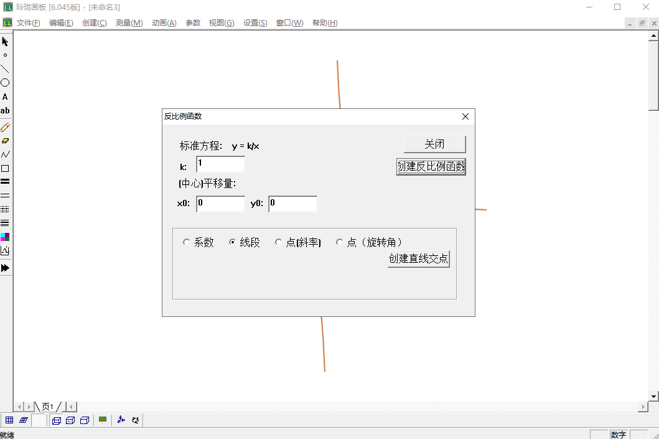Click the k value input field
659x439 pixels.
pos(220,164)
